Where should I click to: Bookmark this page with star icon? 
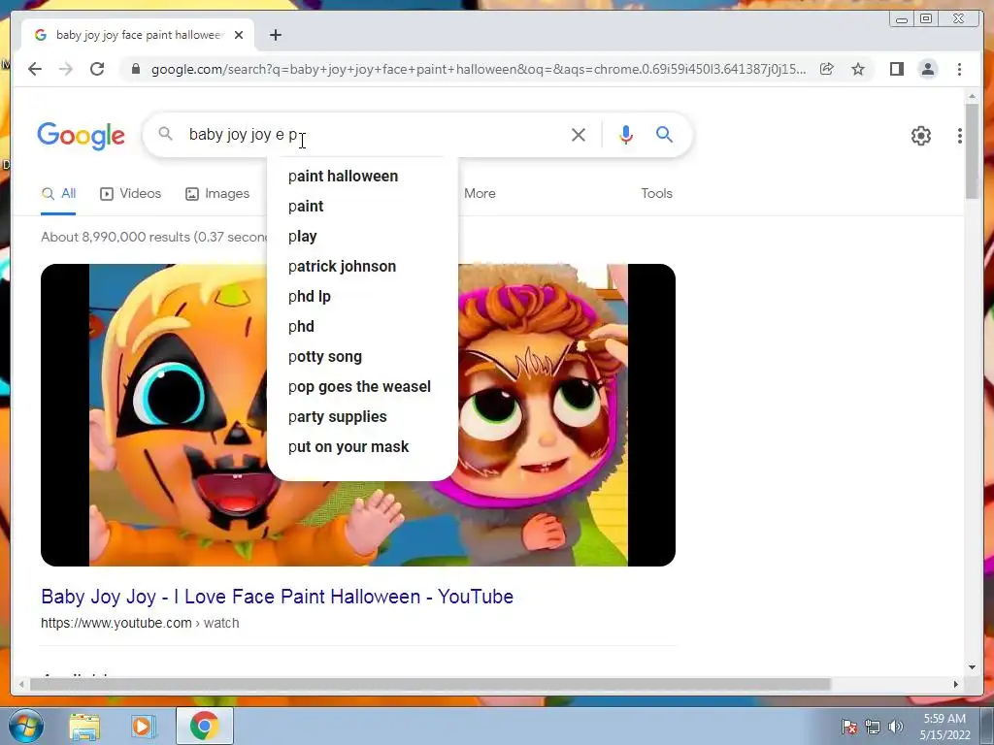(x=858, y=69)
